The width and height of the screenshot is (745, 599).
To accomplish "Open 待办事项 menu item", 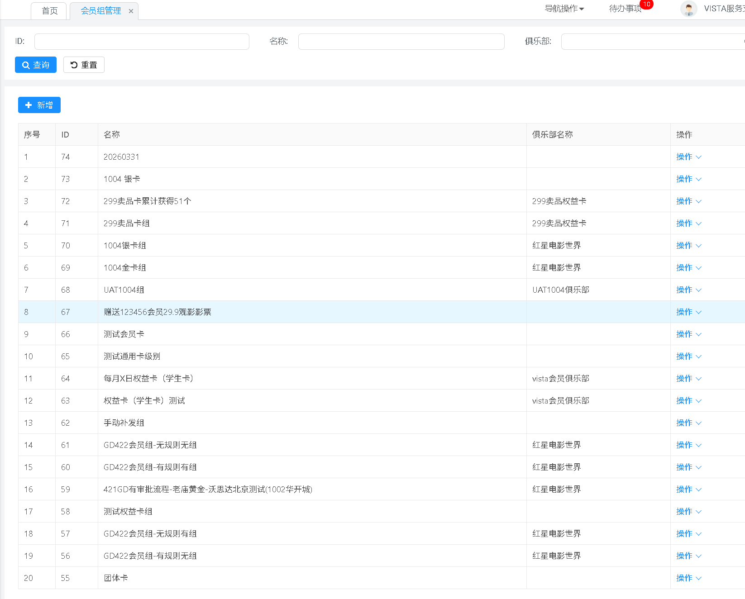I will click(625, 9).
